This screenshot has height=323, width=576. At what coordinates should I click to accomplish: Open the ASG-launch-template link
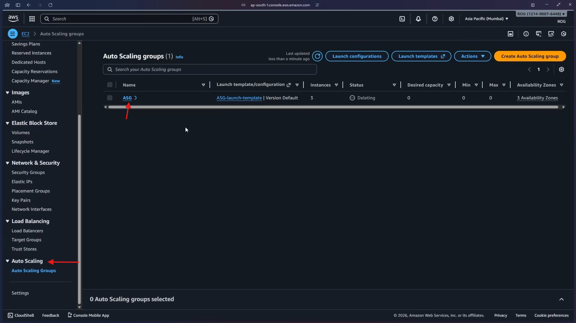pos(239,98)
